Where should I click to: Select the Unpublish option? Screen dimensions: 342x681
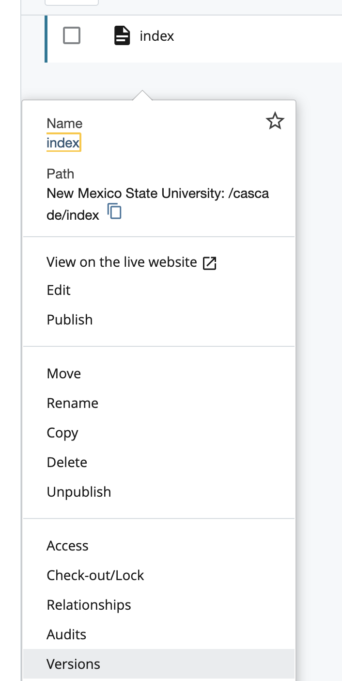click(x=79, y=492)
